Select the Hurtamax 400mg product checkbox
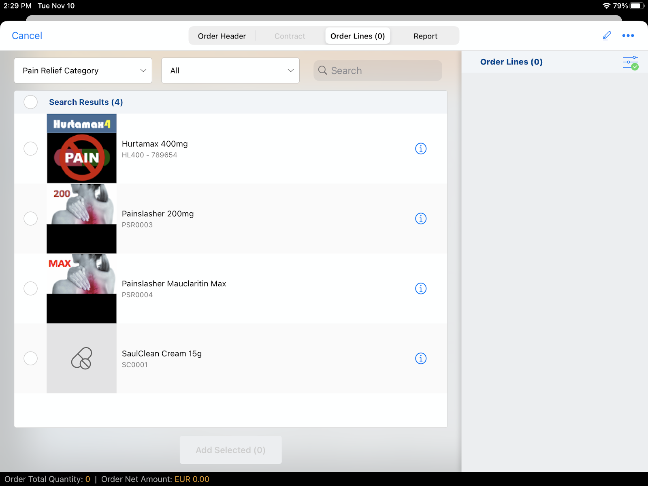648x486 pixels. click(31, 149)
